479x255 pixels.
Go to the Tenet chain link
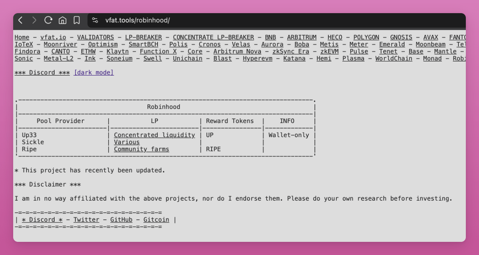point(388,52)
